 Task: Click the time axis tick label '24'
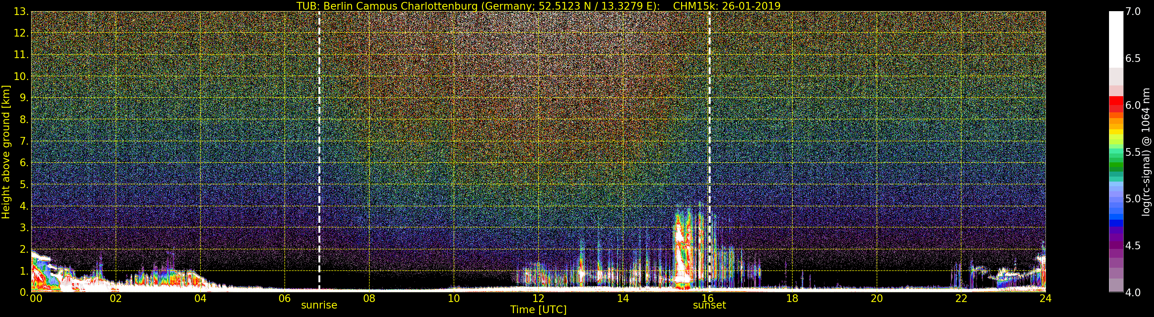[1046, 299]
